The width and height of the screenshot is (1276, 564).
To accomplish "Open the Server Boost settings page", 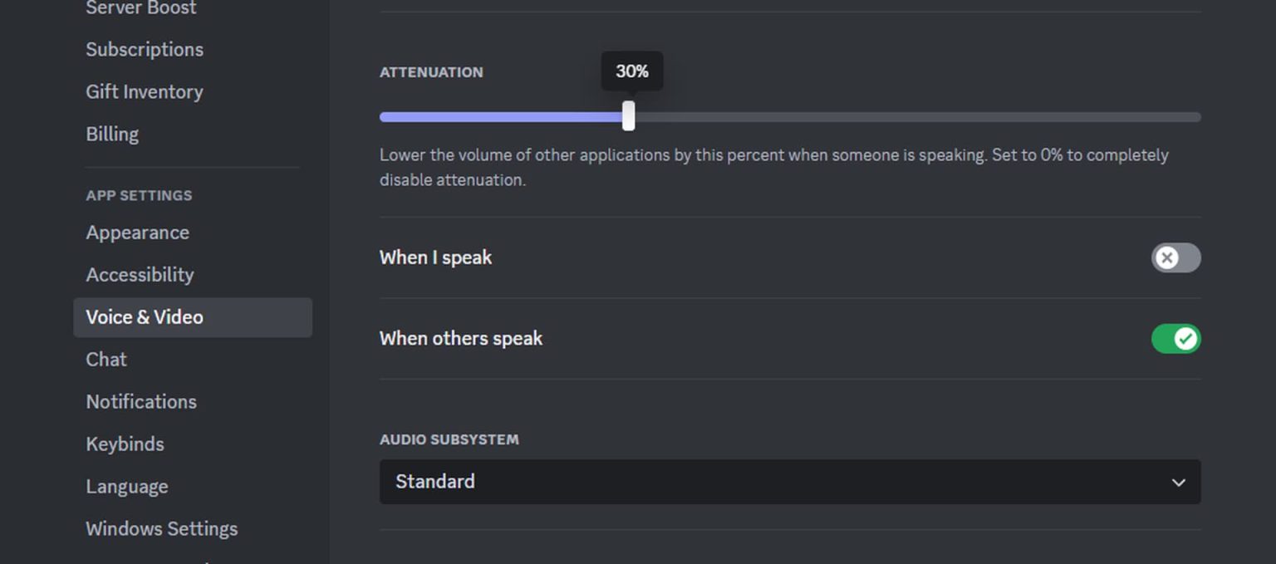I will click(141, 8).
